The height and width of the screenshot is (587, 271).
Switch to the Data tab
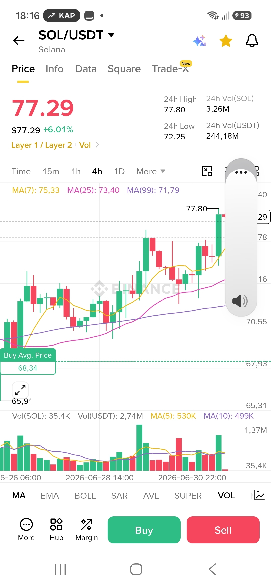(86, 69)
